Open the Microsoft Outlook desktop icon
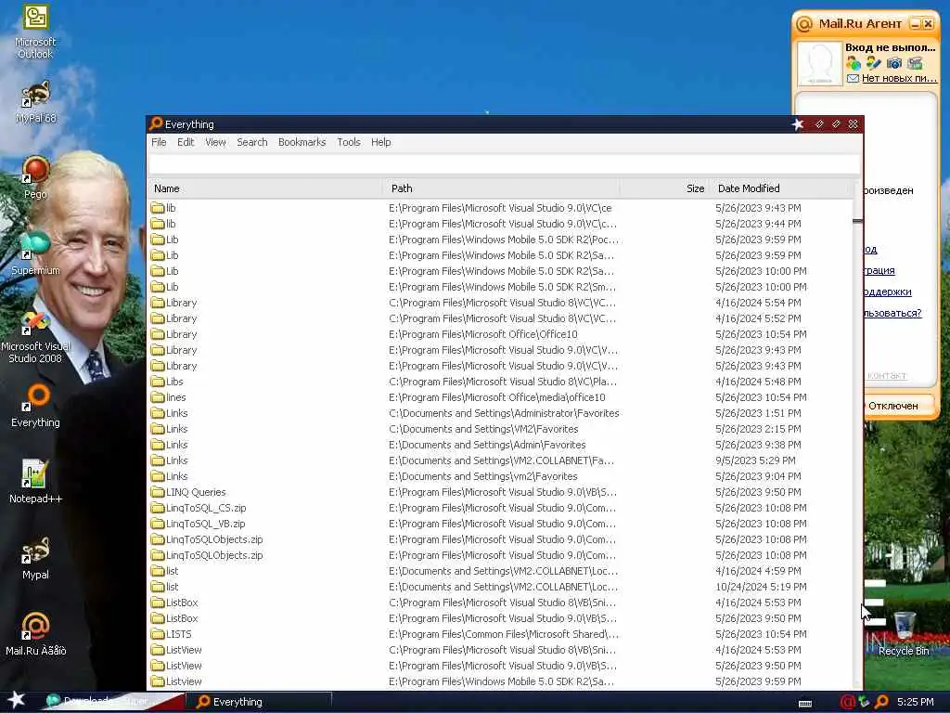This screenshot has height=713, width=950. coord(36,19)
